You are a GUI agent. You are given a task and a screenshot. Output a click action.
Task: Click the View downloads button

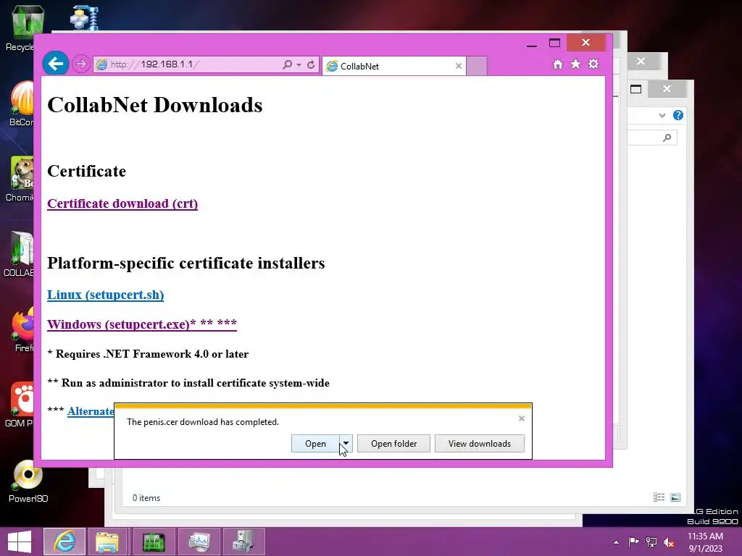coord(480,444)
